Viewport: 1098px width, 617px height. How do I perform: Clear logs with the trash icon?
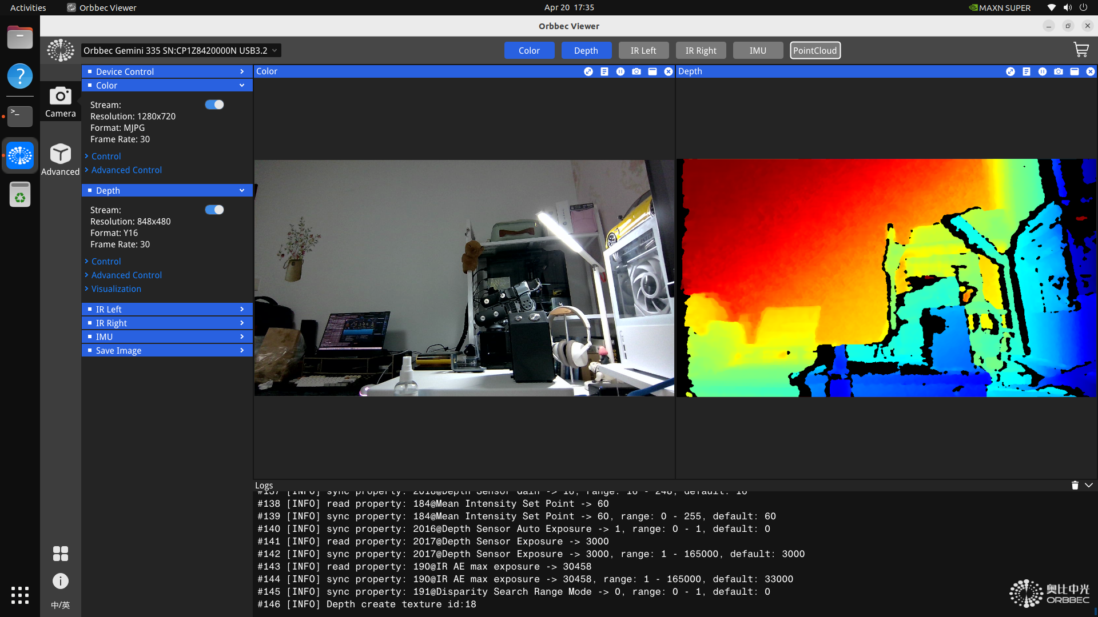pos(1075,485)
